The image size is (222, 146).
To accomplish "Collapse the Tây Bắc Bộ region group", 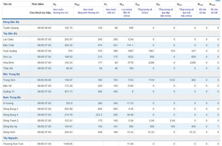I will pos(10,33).
